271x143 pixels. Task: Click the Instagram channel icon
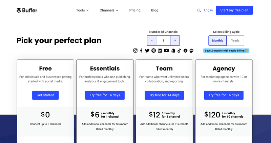pyautogui.click(x=135, y=51)
